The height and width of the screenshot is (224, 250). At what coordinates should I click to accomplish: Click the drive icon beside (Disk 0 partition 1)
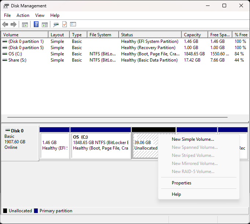tap(5, 41)
